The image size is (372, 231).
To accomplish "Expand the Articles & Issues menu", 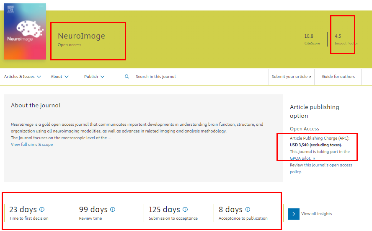I will (x=23, y=77).
